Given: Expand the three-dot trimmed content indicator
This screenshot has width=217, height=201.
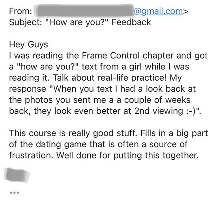Looking at the screenshot, I should tap(14, 193).
